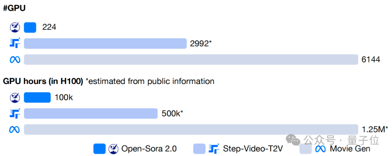Screen dimensions: 392x156
Task: Click the Open-Sora 2.0 legend label
Action: [149, 149]
